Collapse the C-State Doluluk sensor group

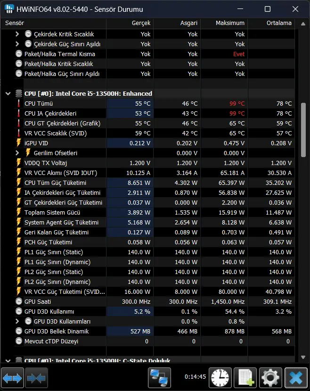point(8,360)
